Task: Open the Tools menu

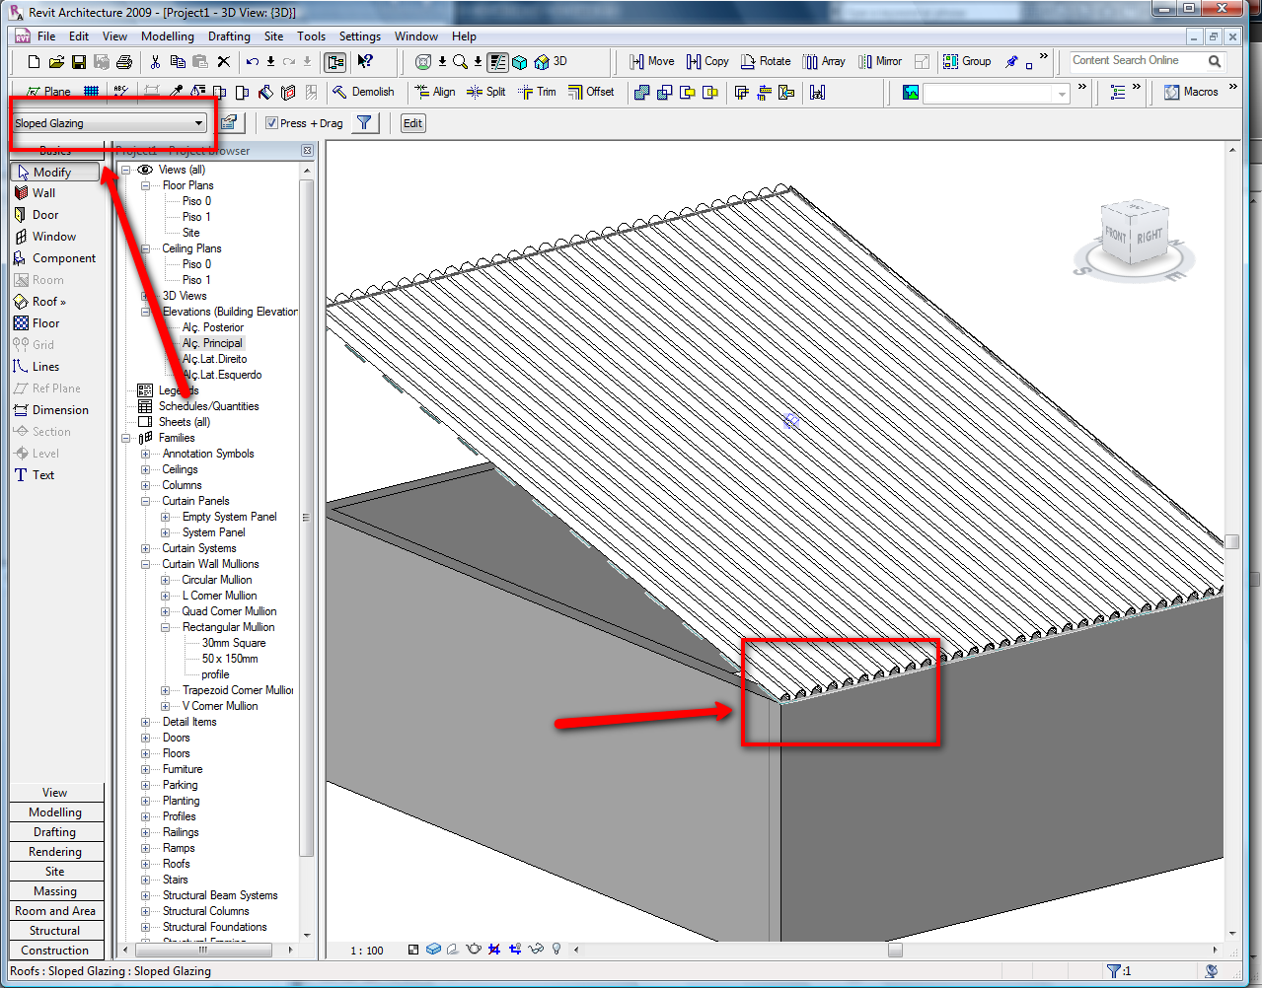Action: [311, 36]
